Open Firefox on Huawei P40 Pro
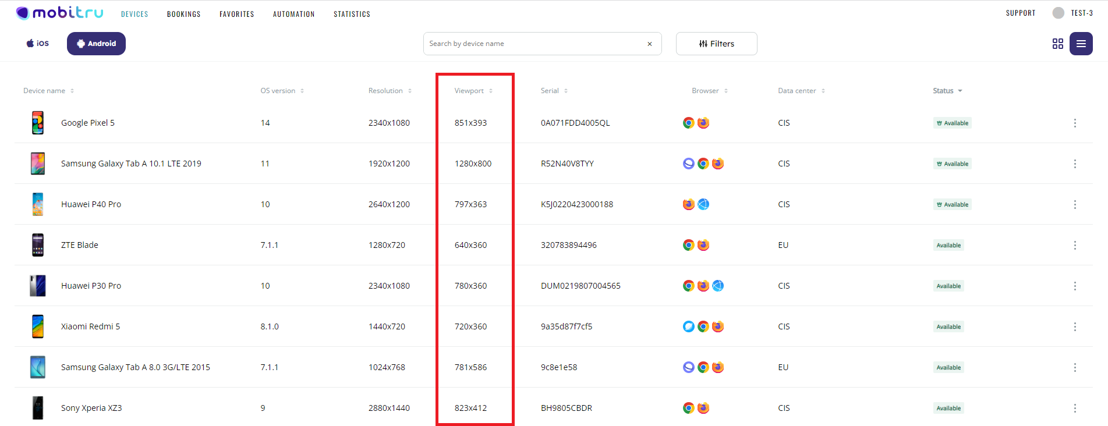Image resolution: width=1108 pixels, height=426 pixels. coord(689,204)
